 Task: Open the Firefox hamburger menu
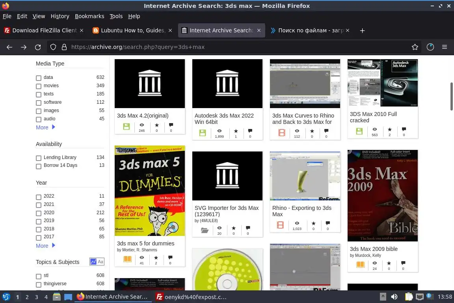click(445, 47)
